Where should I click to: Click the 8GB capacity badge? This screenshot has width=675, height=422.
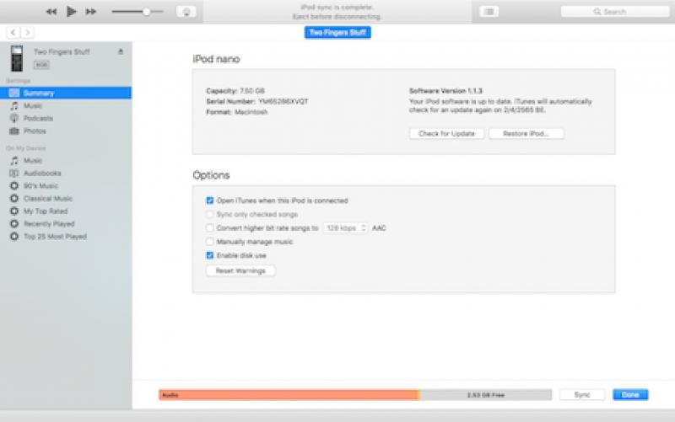click(41, 65)
